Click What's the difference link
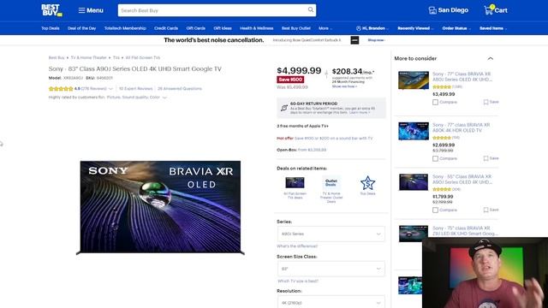The image size is (548, 308). point(297,246)
